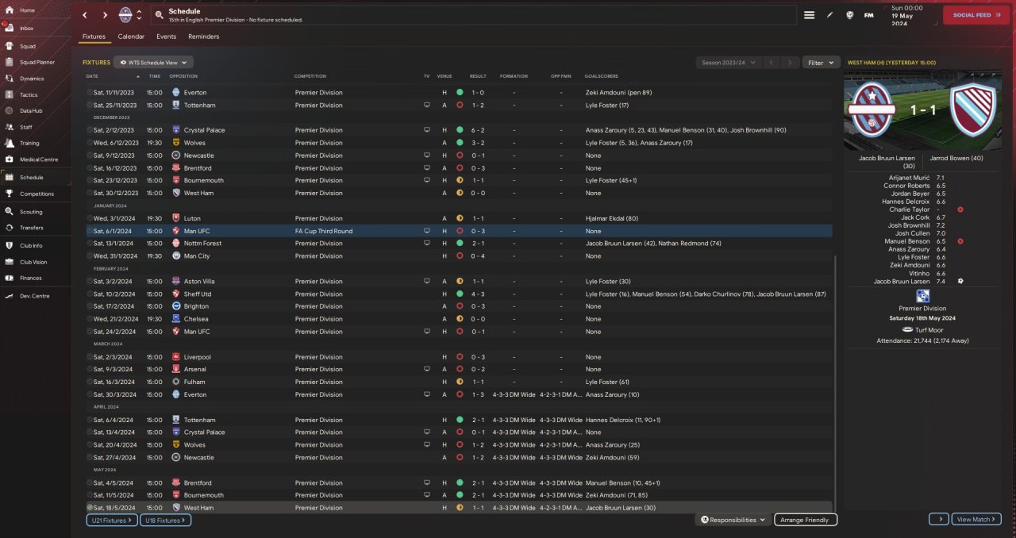Navigate back with the left arrow
The width and height of the screenshot is (1016, 538).
(85, 15)
